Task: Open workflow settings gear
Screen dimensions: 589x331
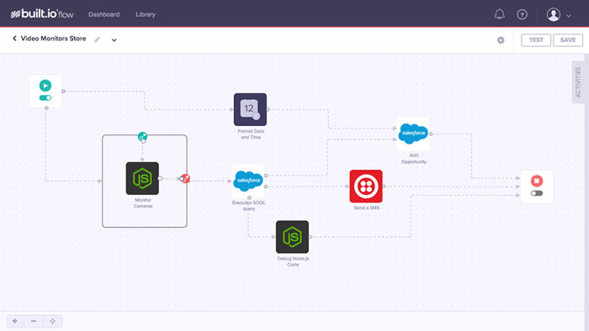Action: click(501, 40)
